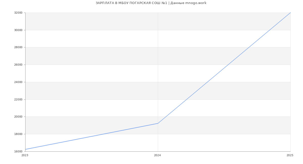Select the 28000 y-axis label
Image resolution: width=303 pixels, height=164 pixels.
point(18,47)
